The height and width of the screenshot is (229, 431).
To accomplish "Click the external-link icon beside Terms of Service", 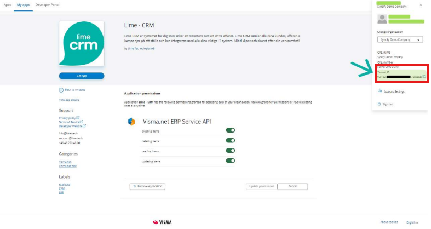I will coord(82,122).
